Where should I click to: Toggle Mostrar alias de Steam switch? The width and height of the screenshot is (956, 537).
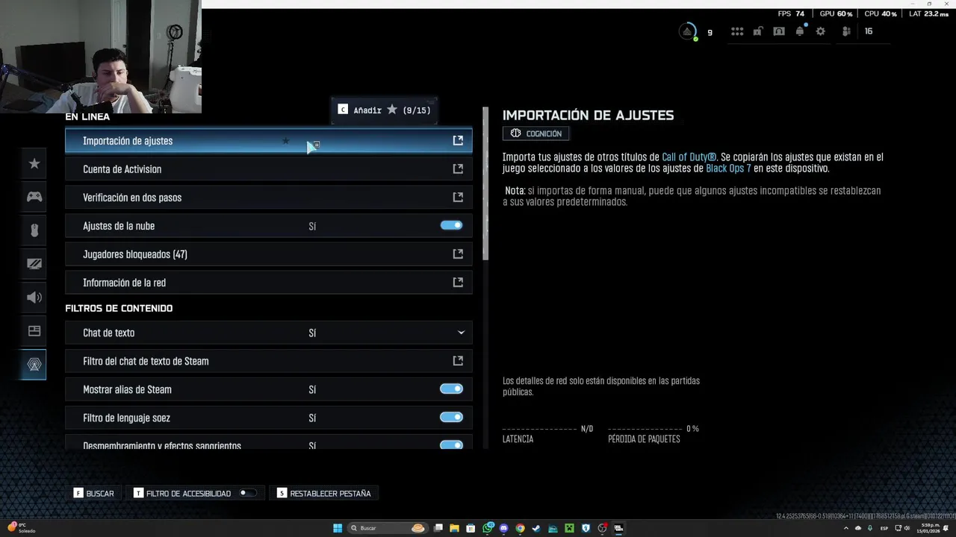(x=451, y=389)
